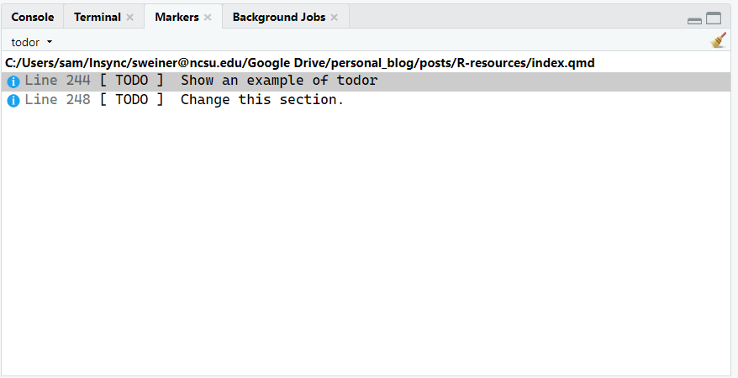Close the Markers tab

(208, 18)
